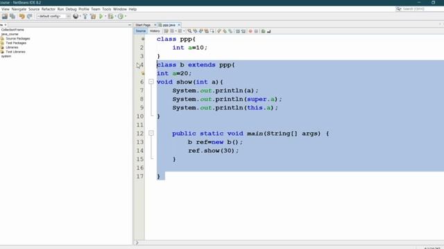Click the globe browser icon
Screen dimensions: 444x249
pyautogui.click(x=76, y=17)
